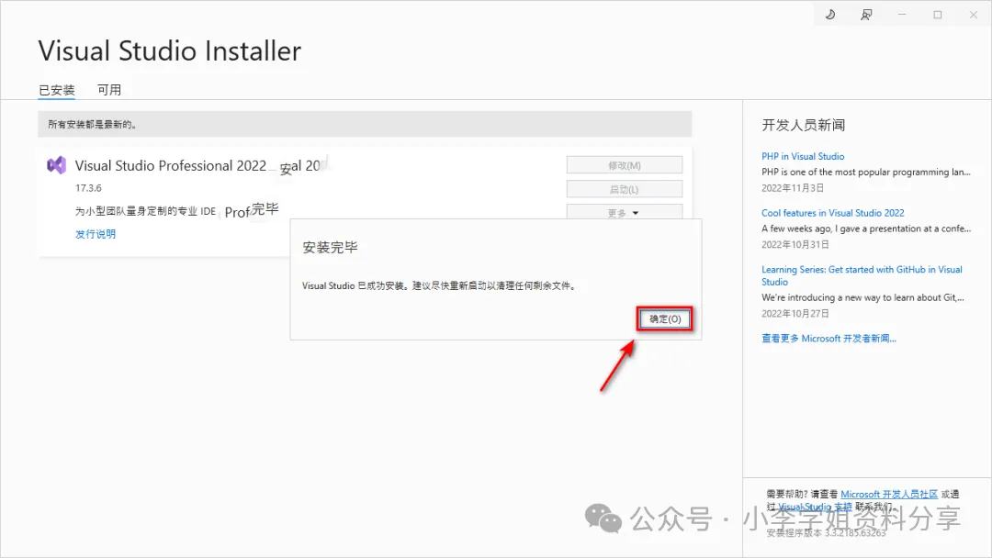This screenshot has height=558, width=992.
Task: Open Cool features in Visual Studio 2022 link
Action: [832, 213]
